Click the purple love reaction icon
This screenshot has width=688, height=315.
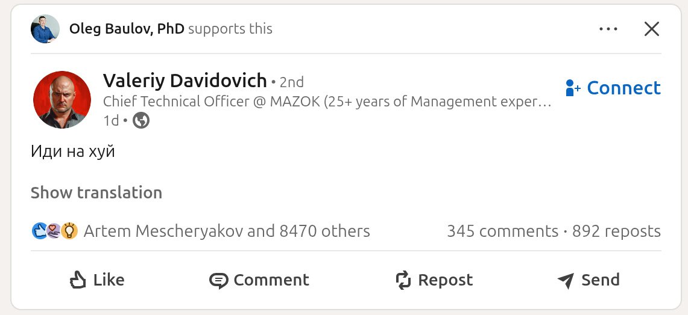click(x=54, y=231)
